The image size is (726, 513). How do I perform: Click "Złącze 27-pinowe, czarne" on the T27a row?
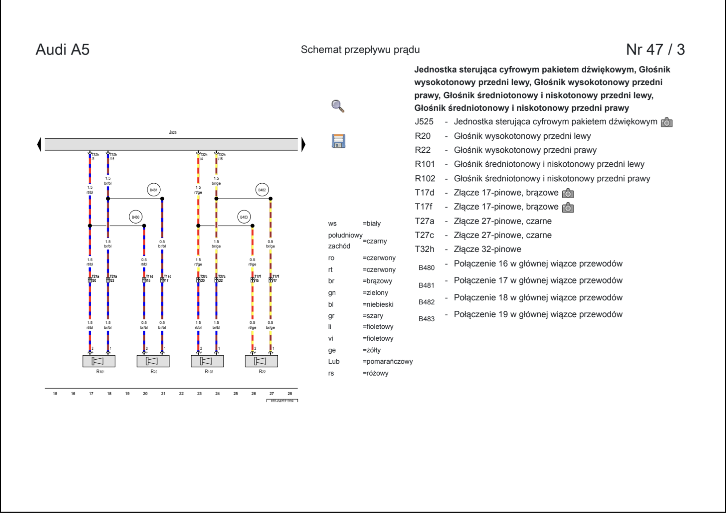[503, 221]
